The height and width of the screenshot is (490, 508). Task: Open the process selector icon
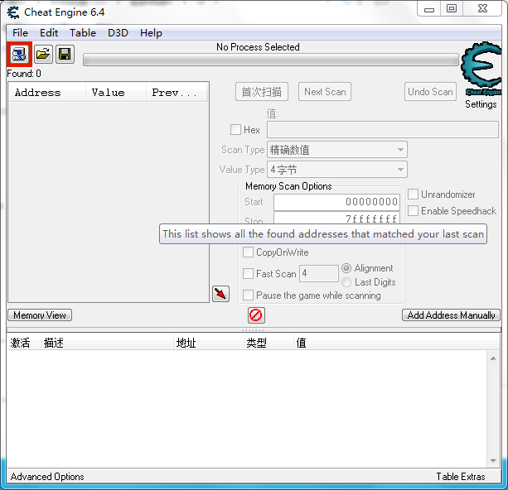click(x=19, y=54)
